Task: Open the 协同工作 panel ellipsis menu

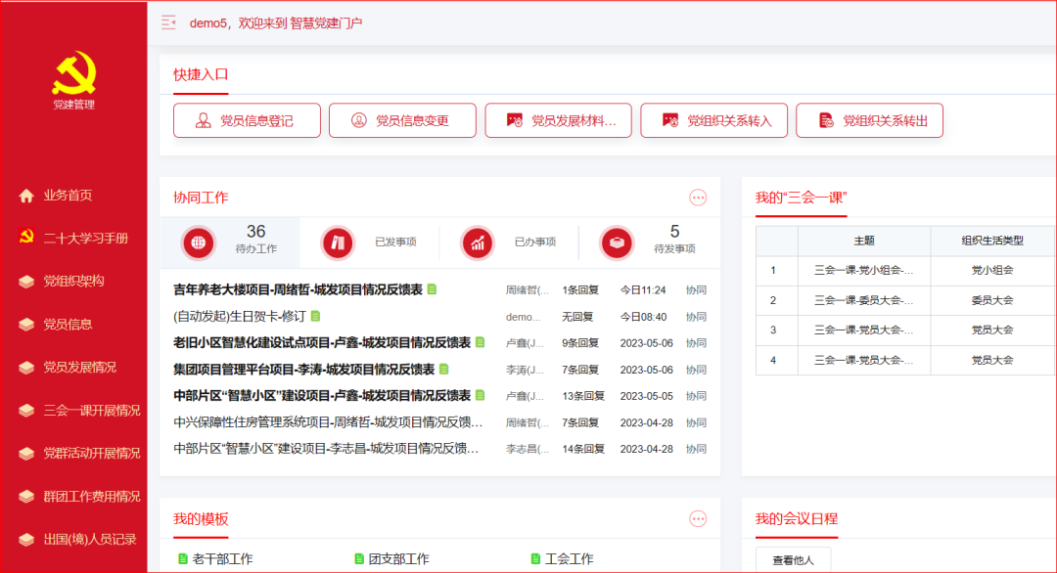Action: [698, 198]
